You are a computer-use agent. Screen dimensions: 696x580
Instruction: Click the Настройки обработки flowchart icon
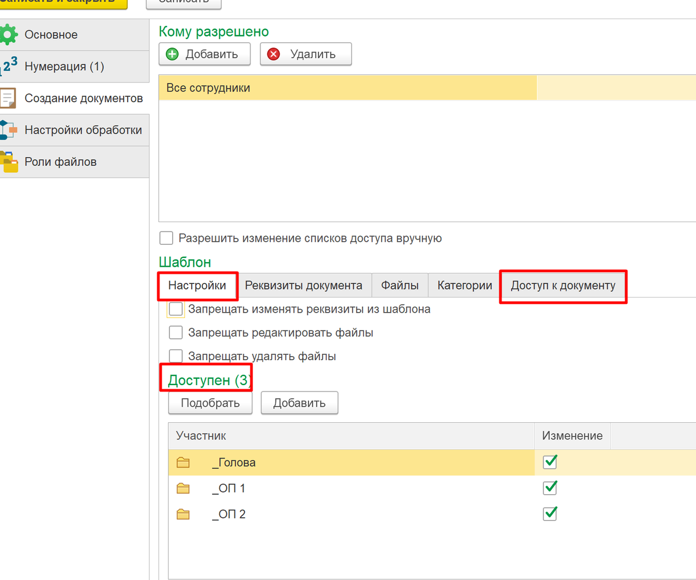(x=8, y=130)
